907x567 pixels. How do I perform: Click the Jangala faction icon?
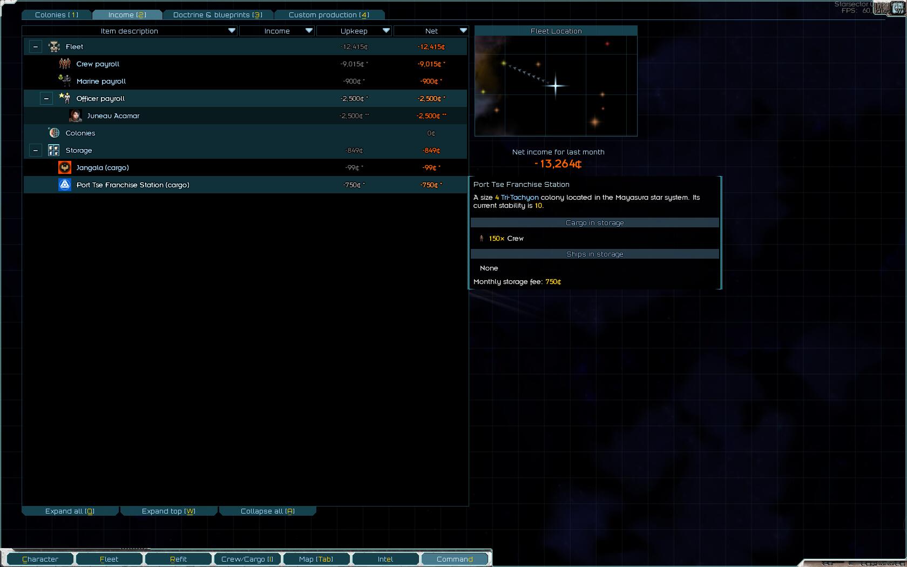65,167
